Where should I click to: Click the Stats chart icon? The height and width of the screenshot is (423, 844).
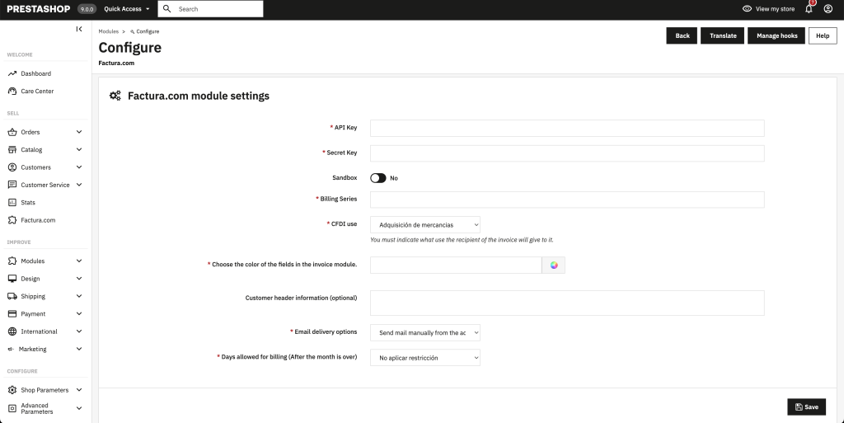click(x=12, y=203)
